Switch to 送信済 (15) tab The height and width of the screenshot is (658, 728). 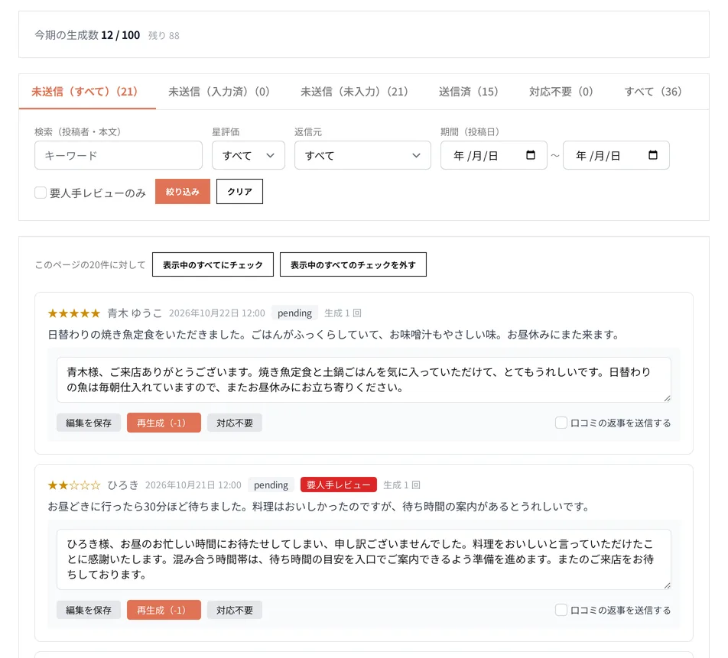[x=468, y=92]
